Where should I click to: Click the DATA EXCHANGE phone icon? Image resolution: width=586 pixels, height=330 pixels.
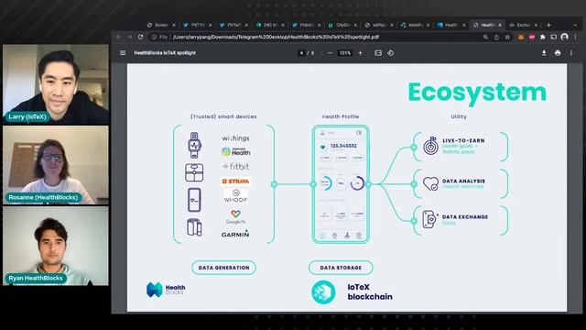(430, 219)
